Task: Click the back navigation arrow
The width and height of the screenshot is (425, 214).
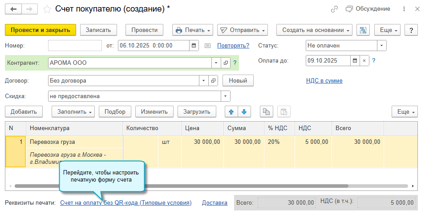Action: coord(13,9)
